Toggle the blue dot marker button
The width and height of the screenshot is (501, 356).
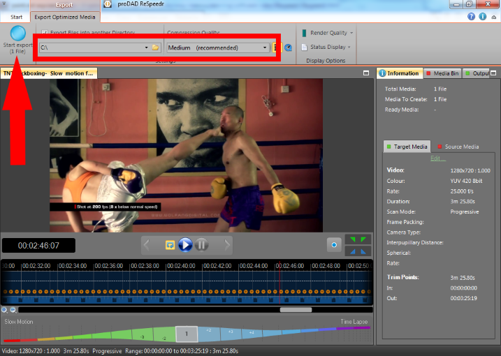[x=335, y=245]
